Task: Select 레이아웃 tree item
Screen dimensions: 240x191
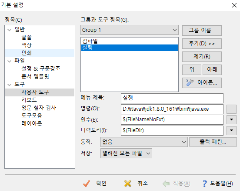Action: coord(32,123)
